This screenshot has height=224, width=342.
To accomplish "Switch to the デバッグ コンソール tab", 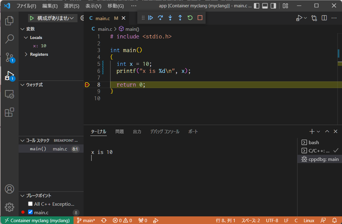I will [164, 131].
